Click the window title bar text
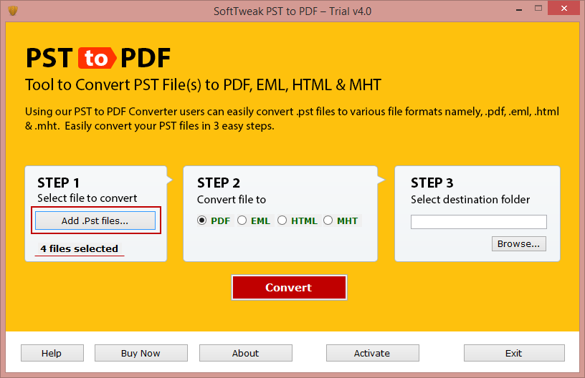Screen dimensions: 585x378 coord(292,11)
